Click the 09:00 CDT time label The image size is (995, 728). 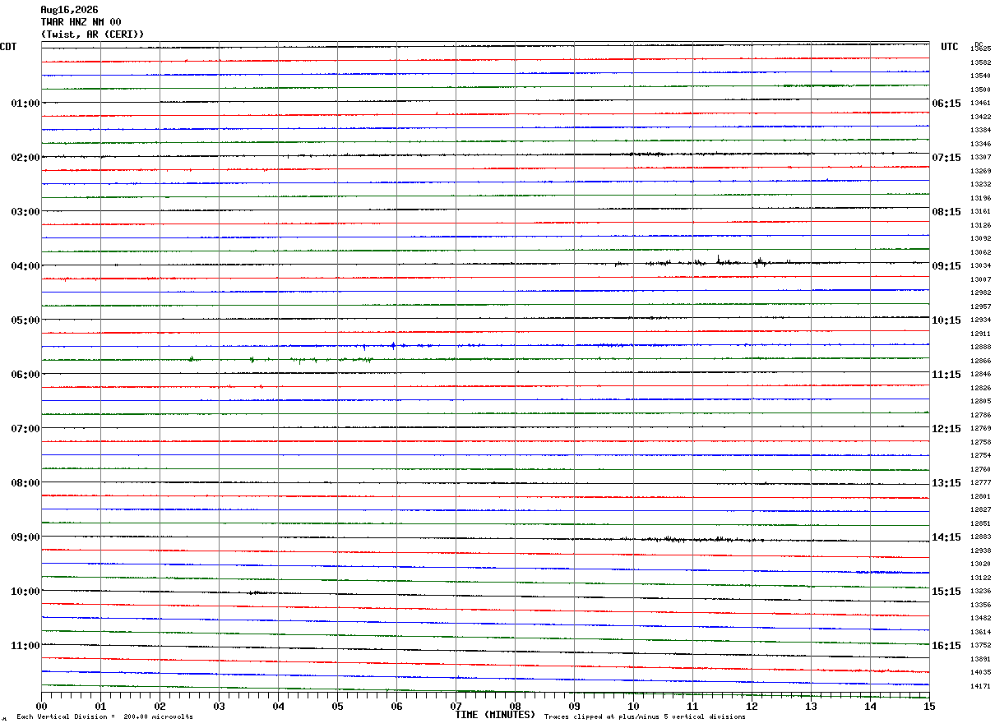click(25, 537)
